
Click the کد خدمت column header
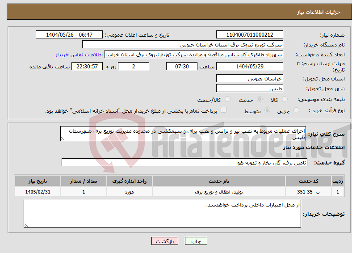pyautogui.click(x=309, y=181)
